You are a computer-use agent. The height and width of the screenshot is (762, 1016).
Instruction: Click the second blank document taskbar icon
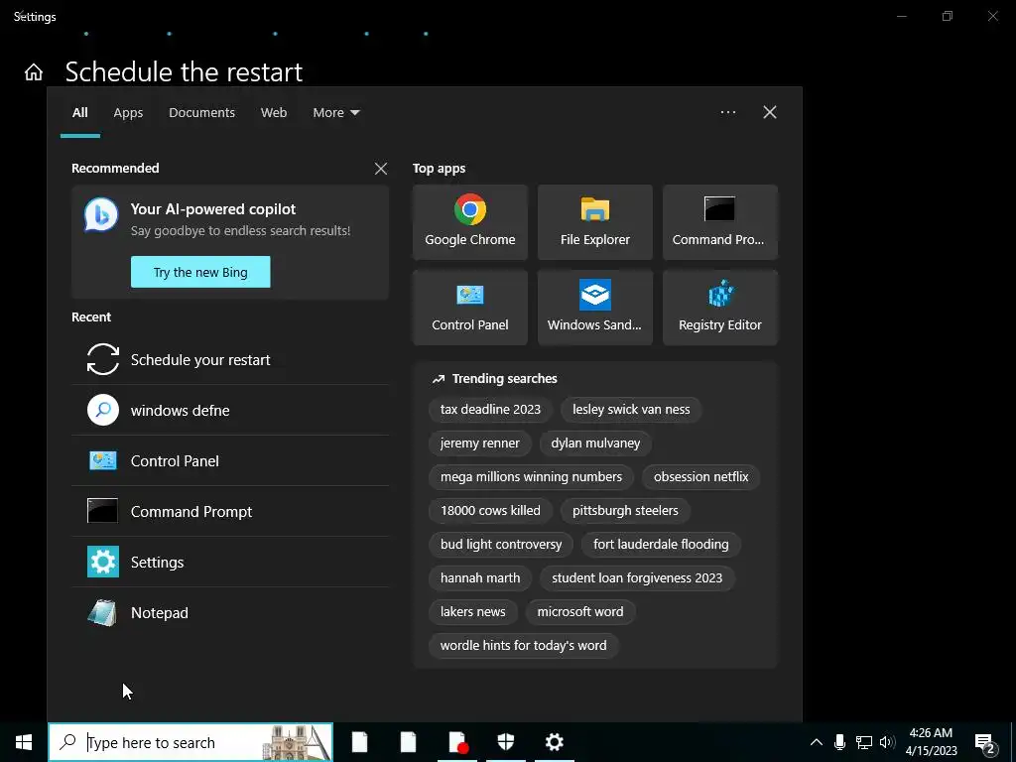(x=408, y=742)
